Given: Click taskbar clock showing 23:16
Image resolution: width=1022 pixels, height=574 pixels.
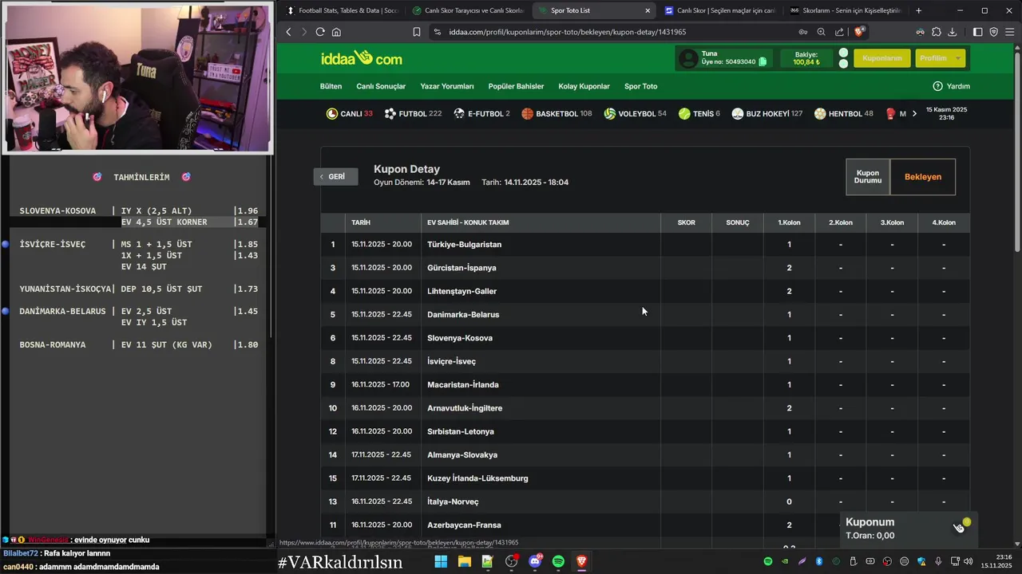Looking at the screenshot, I should [996, 561].
